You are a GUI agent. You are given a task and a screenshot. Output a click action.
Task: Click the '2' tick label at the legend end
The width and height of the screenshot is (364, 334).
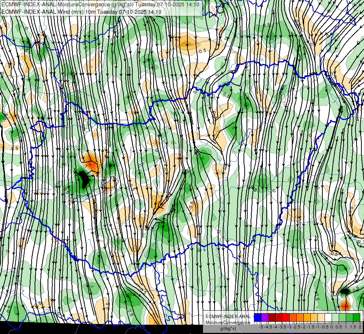pos(360,327)
